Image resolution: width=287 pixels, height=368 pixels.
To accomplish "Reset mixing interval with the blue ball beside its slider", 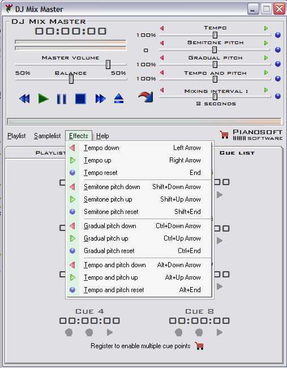I will pos(278,96).
